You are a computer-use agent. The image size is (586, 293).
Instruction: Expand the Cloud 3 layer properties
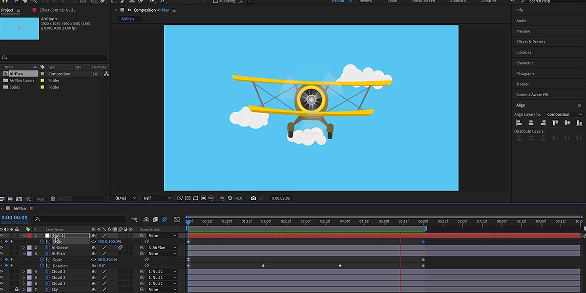click(24, 272)
